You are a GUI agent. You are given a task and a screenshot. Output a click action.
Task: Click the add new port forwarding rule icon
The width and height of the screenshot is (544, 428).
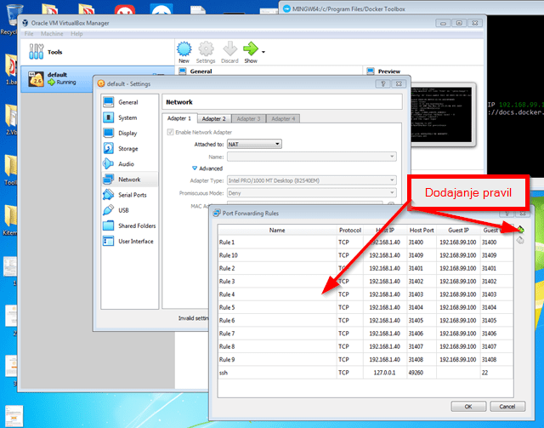click(x=520, y=229)
